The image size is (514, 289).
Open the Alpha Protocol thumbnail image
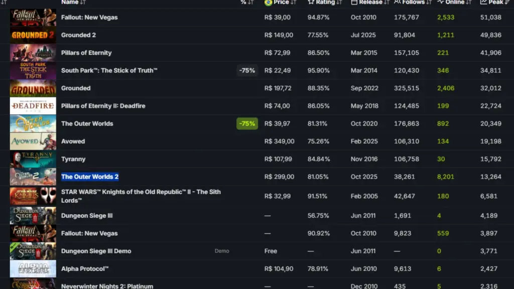[33, 269]
